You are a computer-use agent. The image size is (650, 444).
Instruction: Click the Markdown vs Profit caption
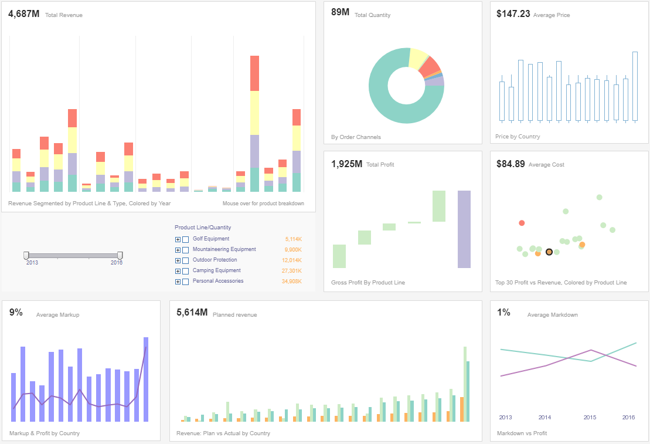click(x=522, y=433)
